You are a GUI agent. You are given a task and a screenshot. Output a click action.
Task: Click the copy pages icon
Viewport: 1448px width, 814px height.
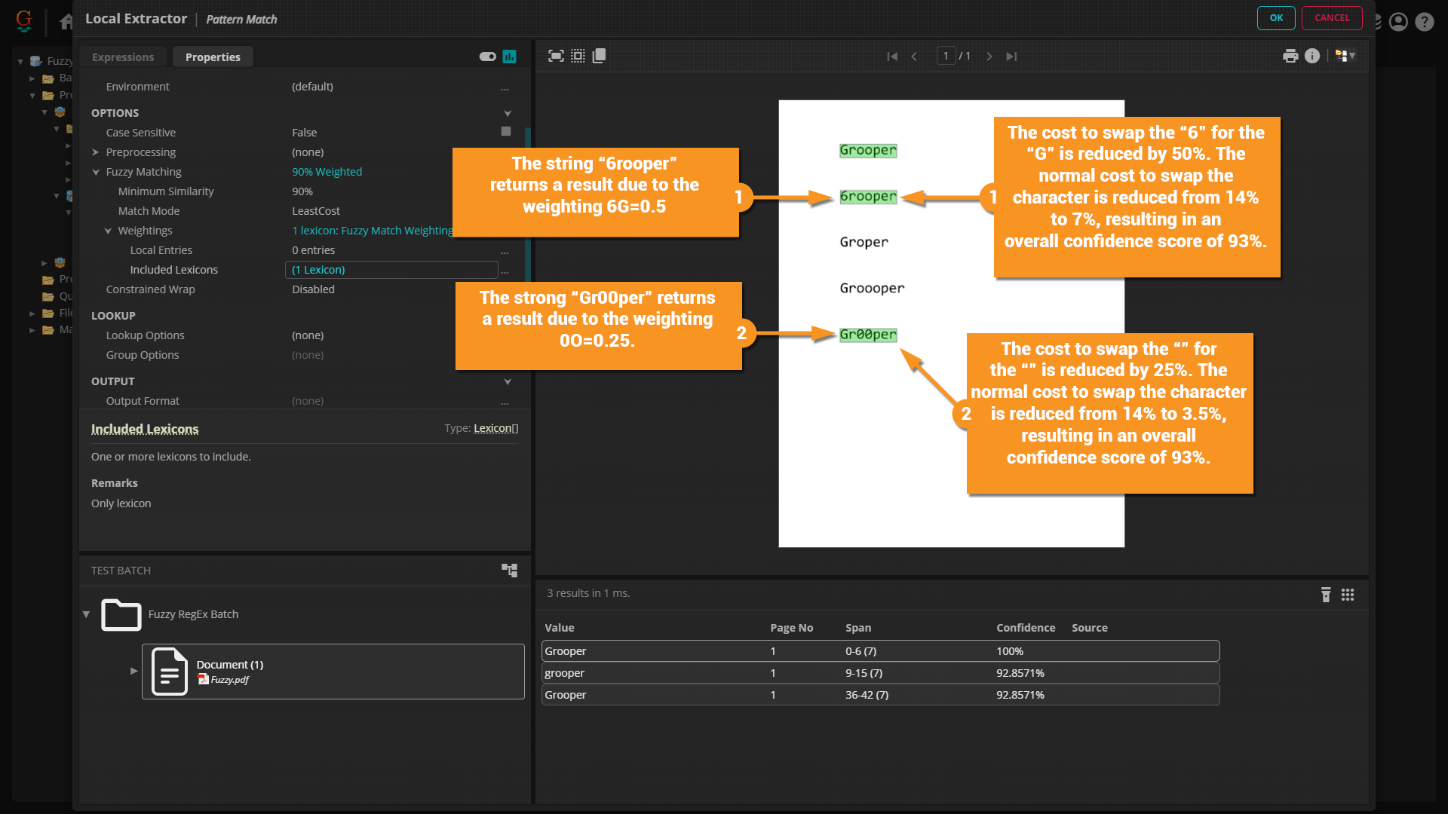pos(600,56)
